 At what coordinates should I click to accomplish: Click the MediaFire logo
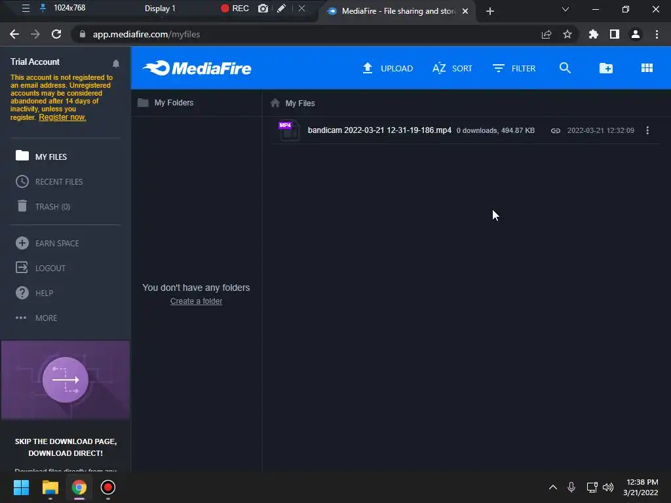(197, 68)
